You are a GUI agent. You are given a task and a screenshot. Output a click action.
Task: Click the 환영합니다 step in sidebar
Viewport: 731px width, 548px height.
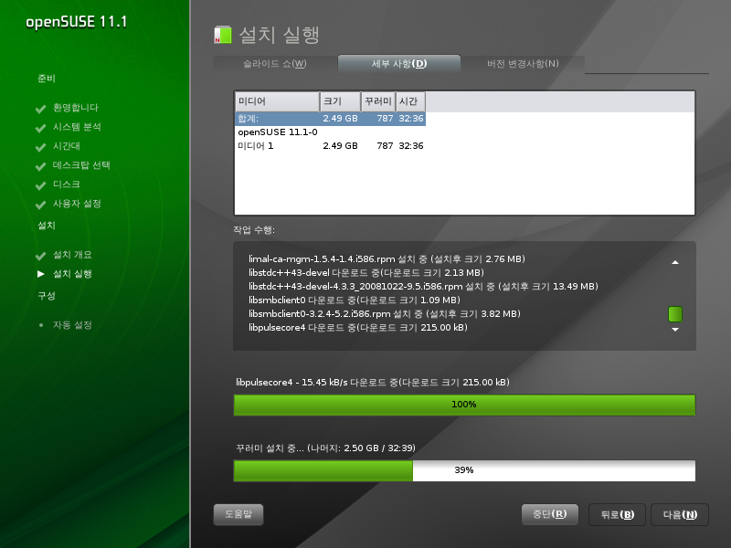76,108
